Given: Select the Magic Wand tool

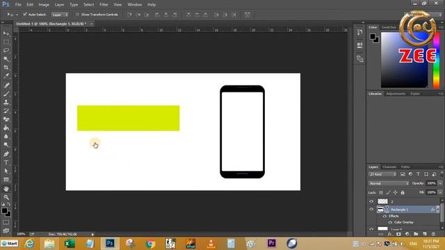Looking at the screenshot, I should [x=6, y=59].
